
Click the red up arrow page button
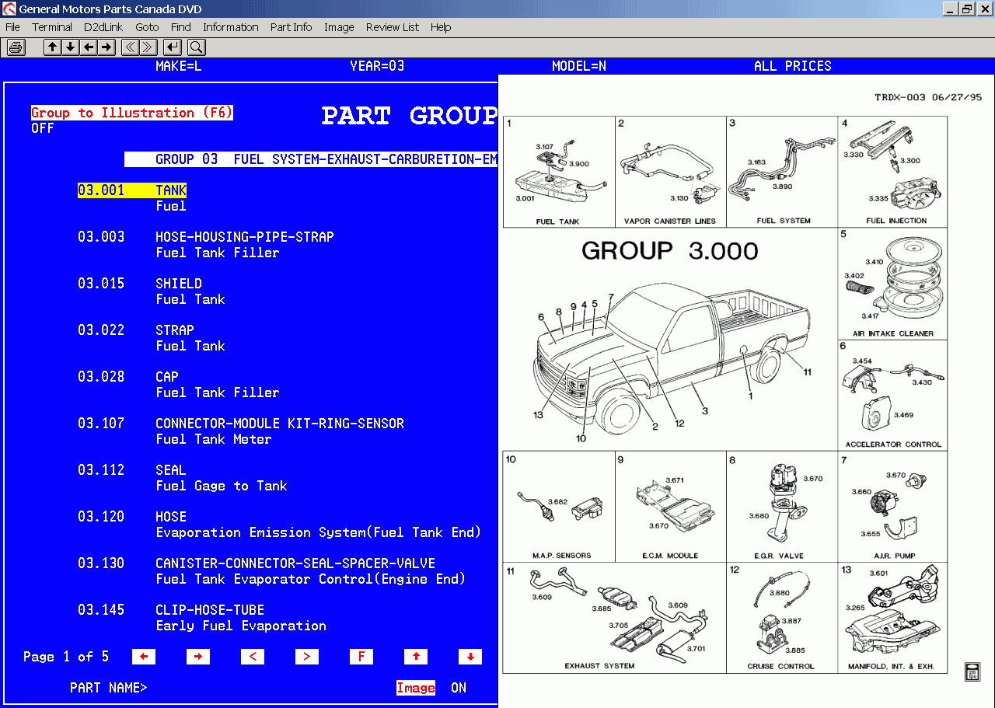pos(416,657)
